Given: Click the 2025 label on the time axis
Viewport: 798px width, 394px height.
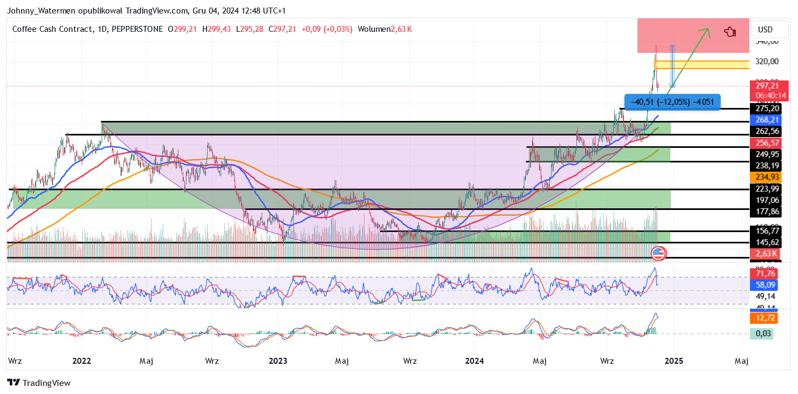Looking at the screenshot, I should click(673, 361).
